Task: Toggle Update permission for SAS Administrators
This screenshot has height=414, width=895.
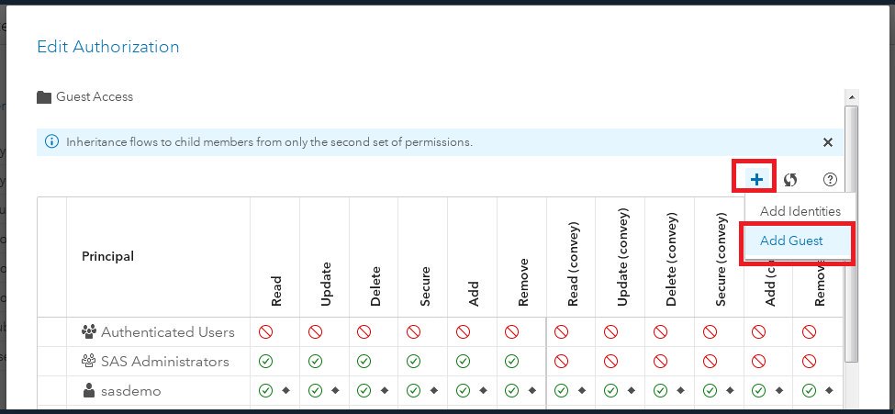Action: pyautogui.click(x=315, y=361)
